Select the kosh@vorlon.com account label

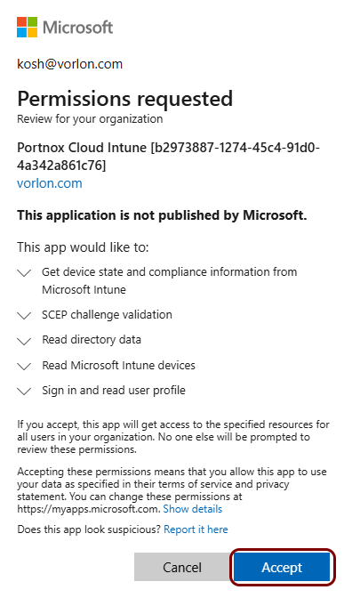click(x=69, y=64)
